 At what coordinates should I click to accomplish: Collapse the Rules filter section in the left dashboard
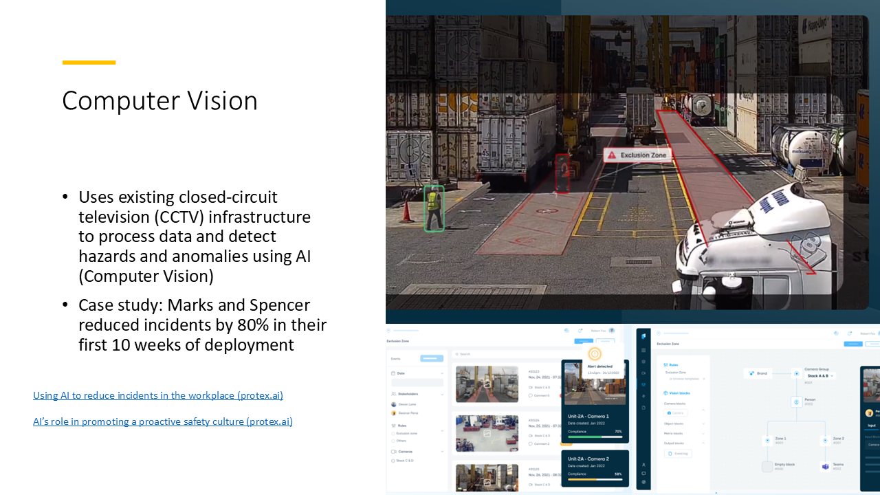coord(442,430)
